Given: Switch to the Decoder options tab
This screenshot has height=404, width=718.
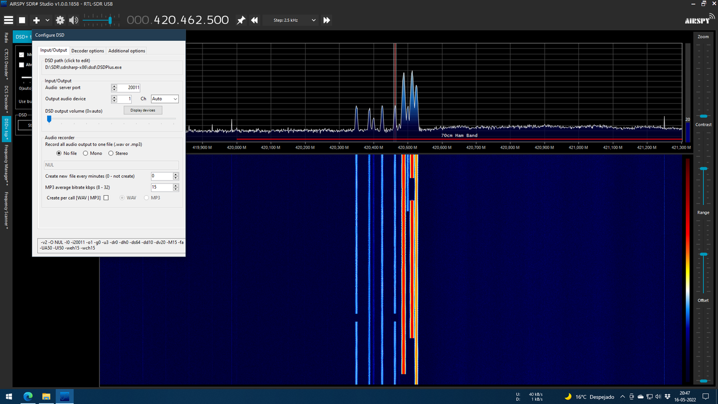Looking at the screenshot, I should pos(88,50).
